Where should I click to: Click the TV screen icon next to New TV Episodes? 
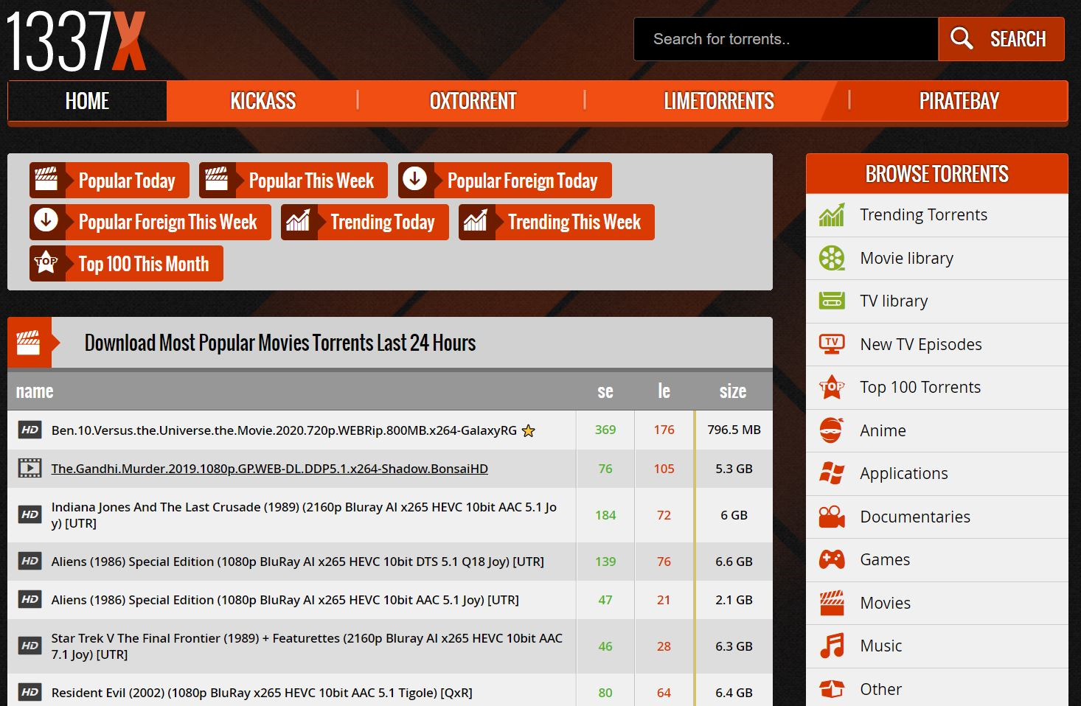tap(832, 343)
